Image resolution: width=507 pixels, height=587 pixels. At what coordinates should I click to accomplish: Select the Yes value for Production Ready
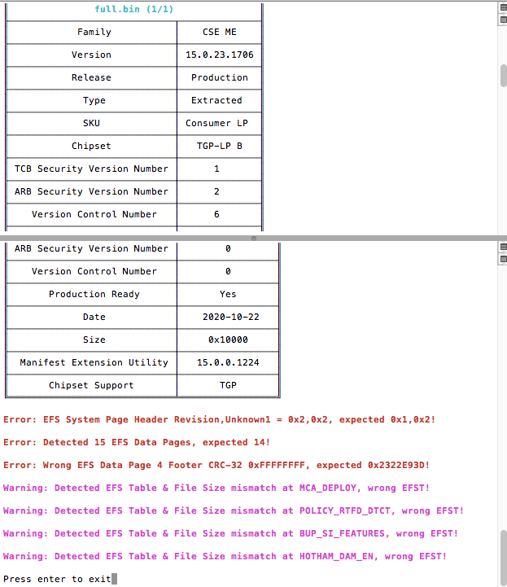coord(228,294)
